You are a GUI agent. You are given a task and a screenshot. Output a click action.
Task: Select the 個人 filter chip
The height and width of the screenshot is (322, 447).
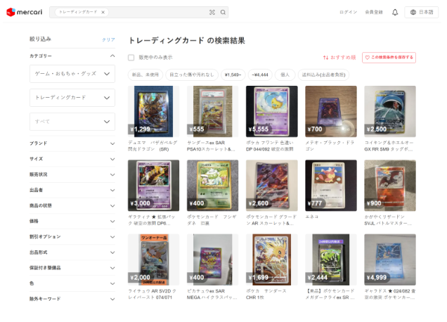tap(285, 75)
